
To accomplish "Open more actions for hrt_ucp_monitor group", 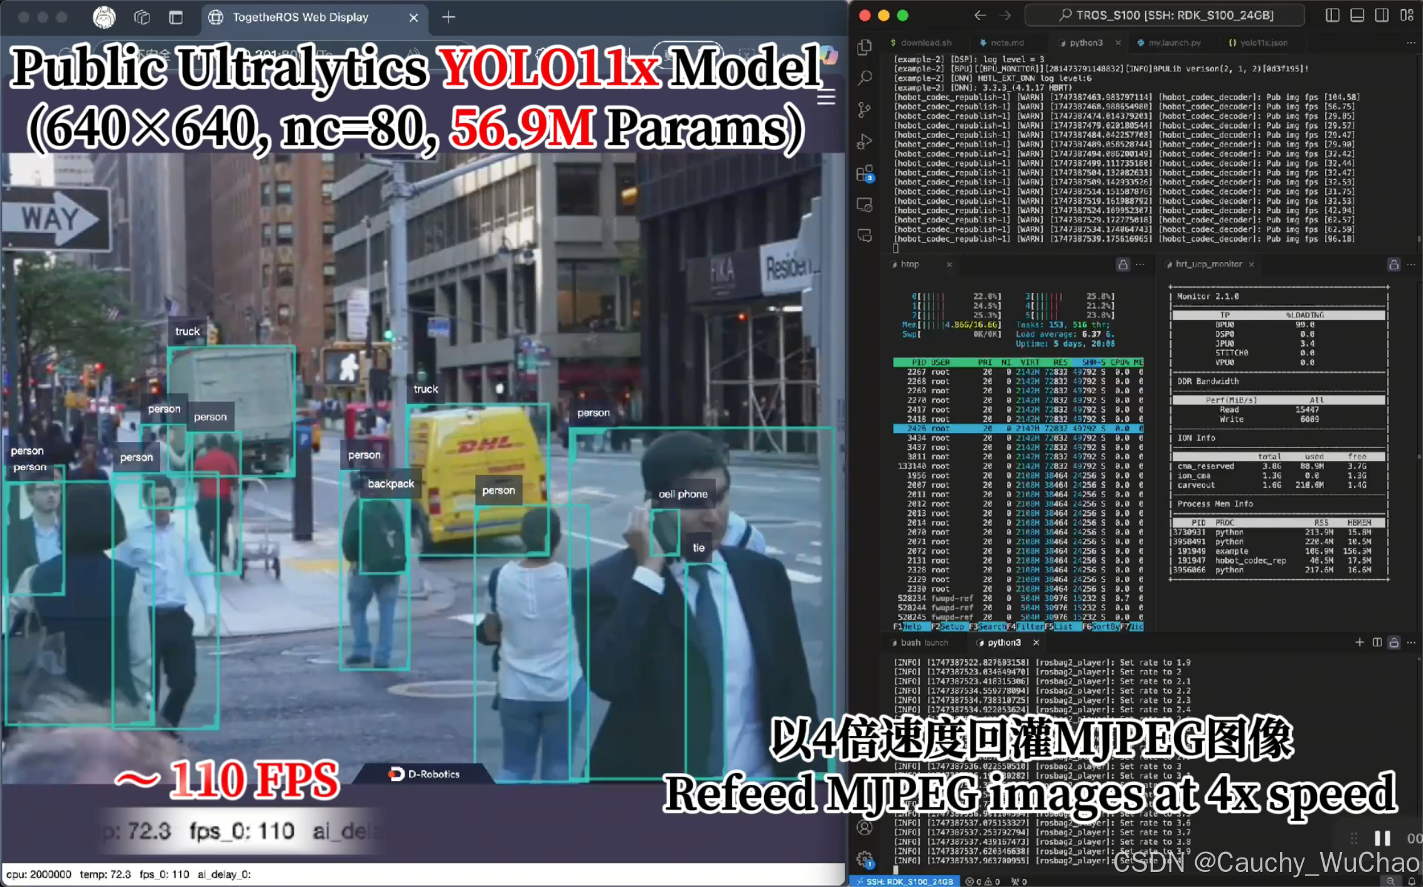I will click(x=1411, y=265).
